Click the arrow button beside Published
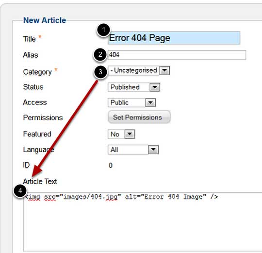The height and width of the screenshot is (253, 262). point(155,87)
